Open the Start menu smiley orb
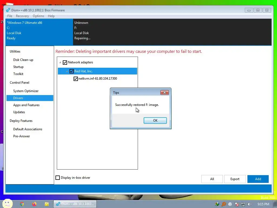The width and height of the screenshot is (277, 208). pyautogui.click(x=7, y=204)
